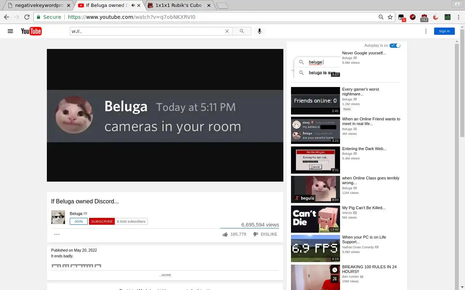This screenshot has width=465, height=290.
Task: Expand description with MORE link
Action: tap(165, 275)
